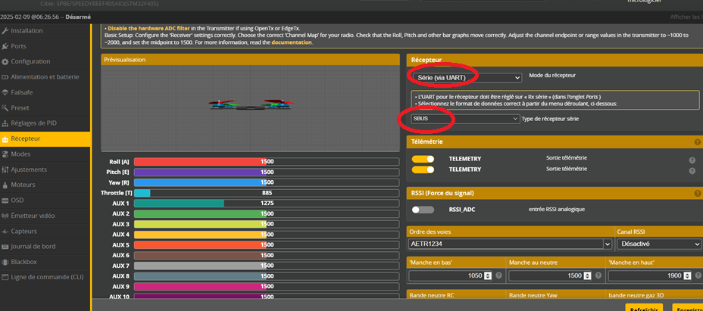Switch to the Modes tab
703x311 pixels.
20,154
